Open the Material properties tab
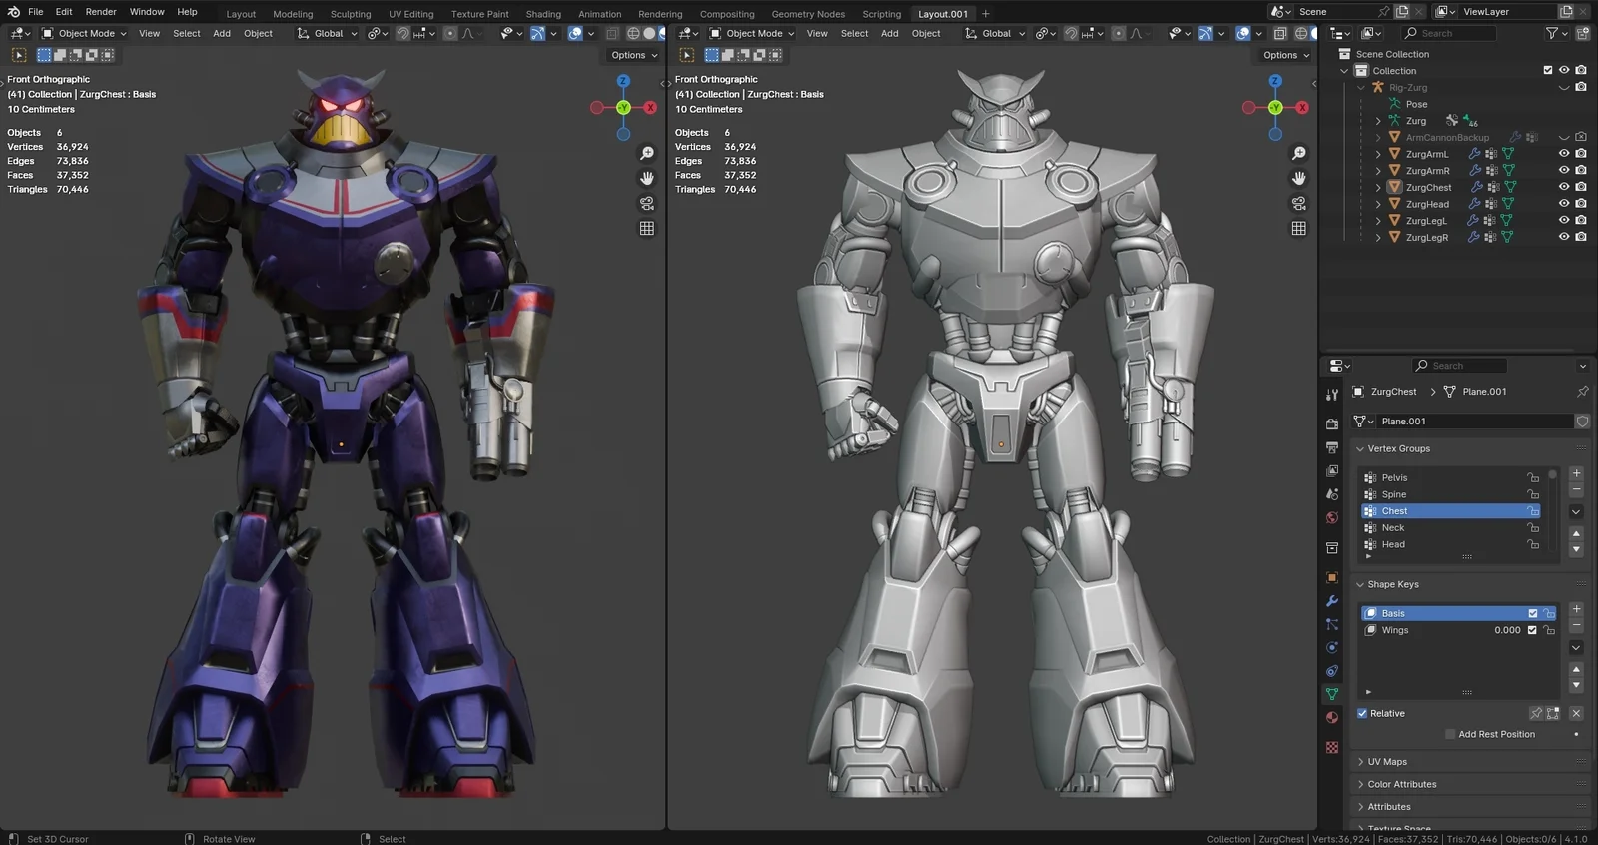This screenshot has height=845, width=1598. coord(1332,718)
